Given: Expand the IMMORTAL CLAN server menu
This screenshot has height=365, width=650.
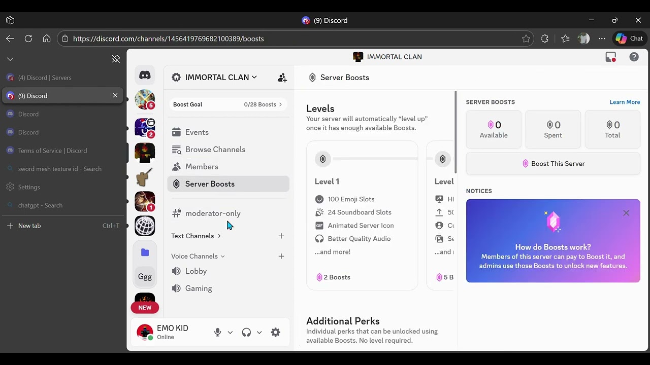Looking at the screenshot, I should (221, 78).
